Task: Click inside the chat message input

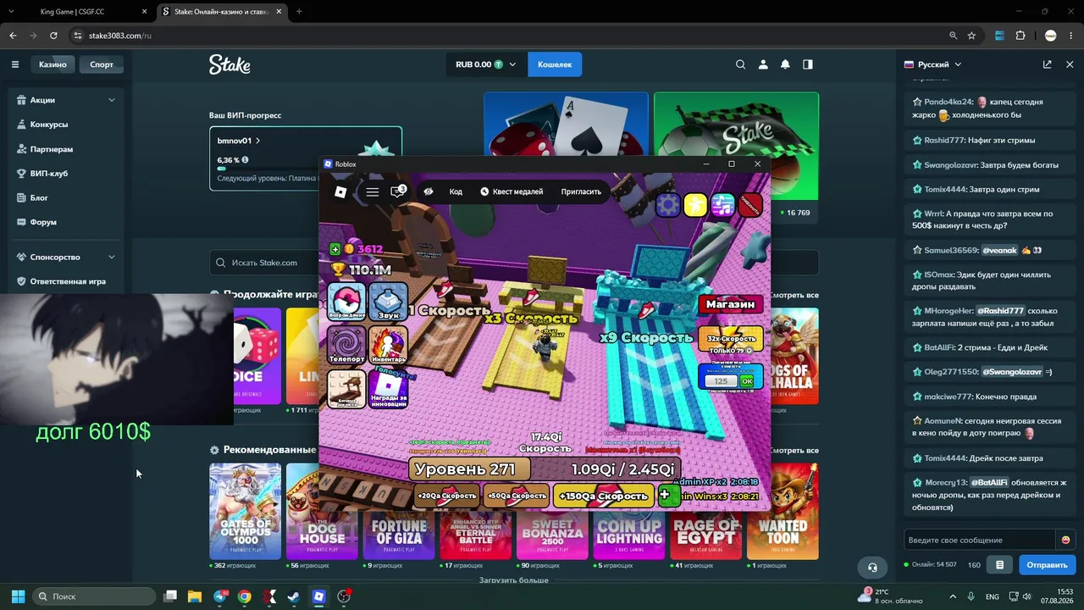Action: tap(980, 540)
